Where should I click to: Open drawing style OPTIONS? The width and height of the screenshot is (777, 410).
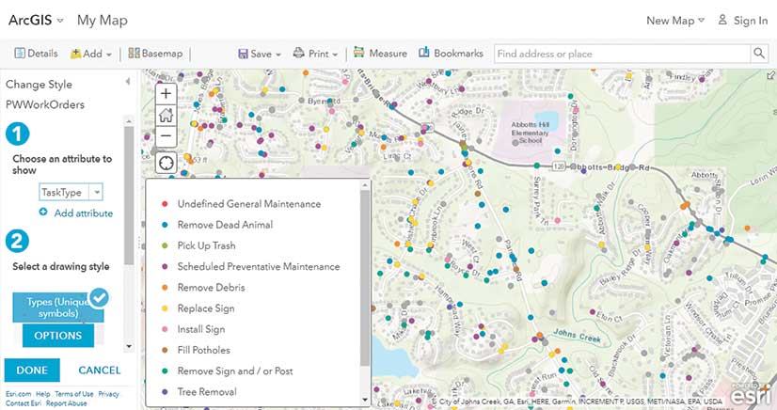(58, 335)
